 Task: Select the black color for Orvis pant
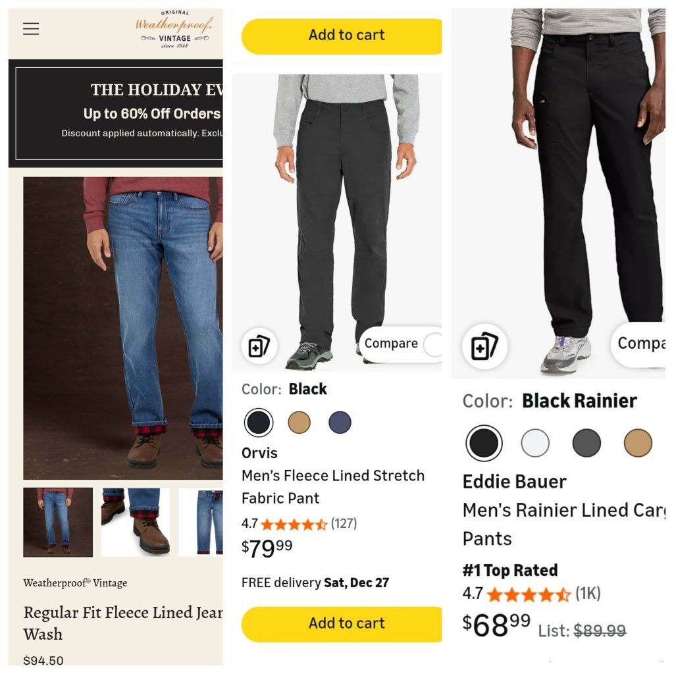click(x=259, y=423)
